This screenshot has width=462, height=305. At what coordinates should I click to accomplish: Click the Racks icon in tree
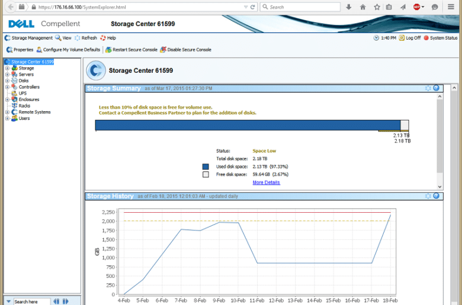[x=14, y=106]
